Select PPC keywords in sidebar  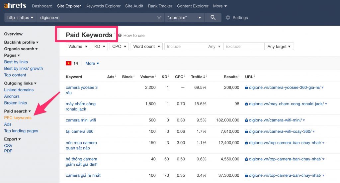pos(18,117)
